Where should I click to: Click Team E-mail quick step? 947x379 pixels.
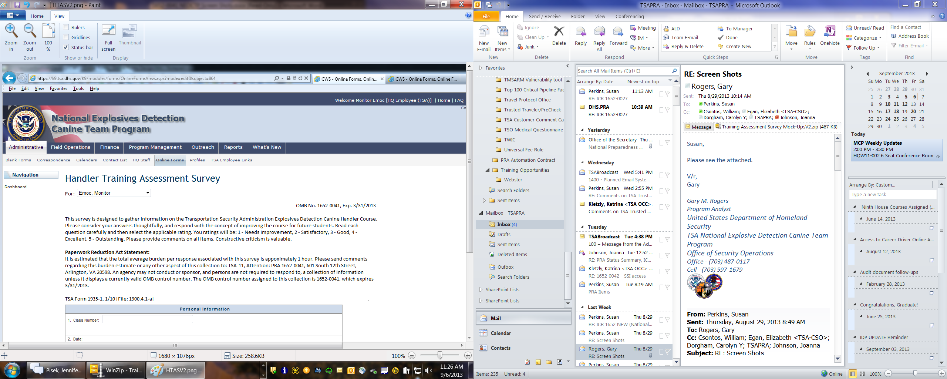(681, 37)
